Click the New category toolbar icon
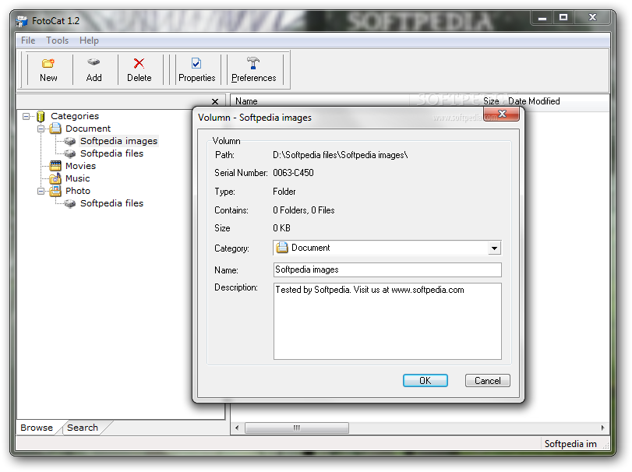The image size is (632, 472). pos(48,63)
